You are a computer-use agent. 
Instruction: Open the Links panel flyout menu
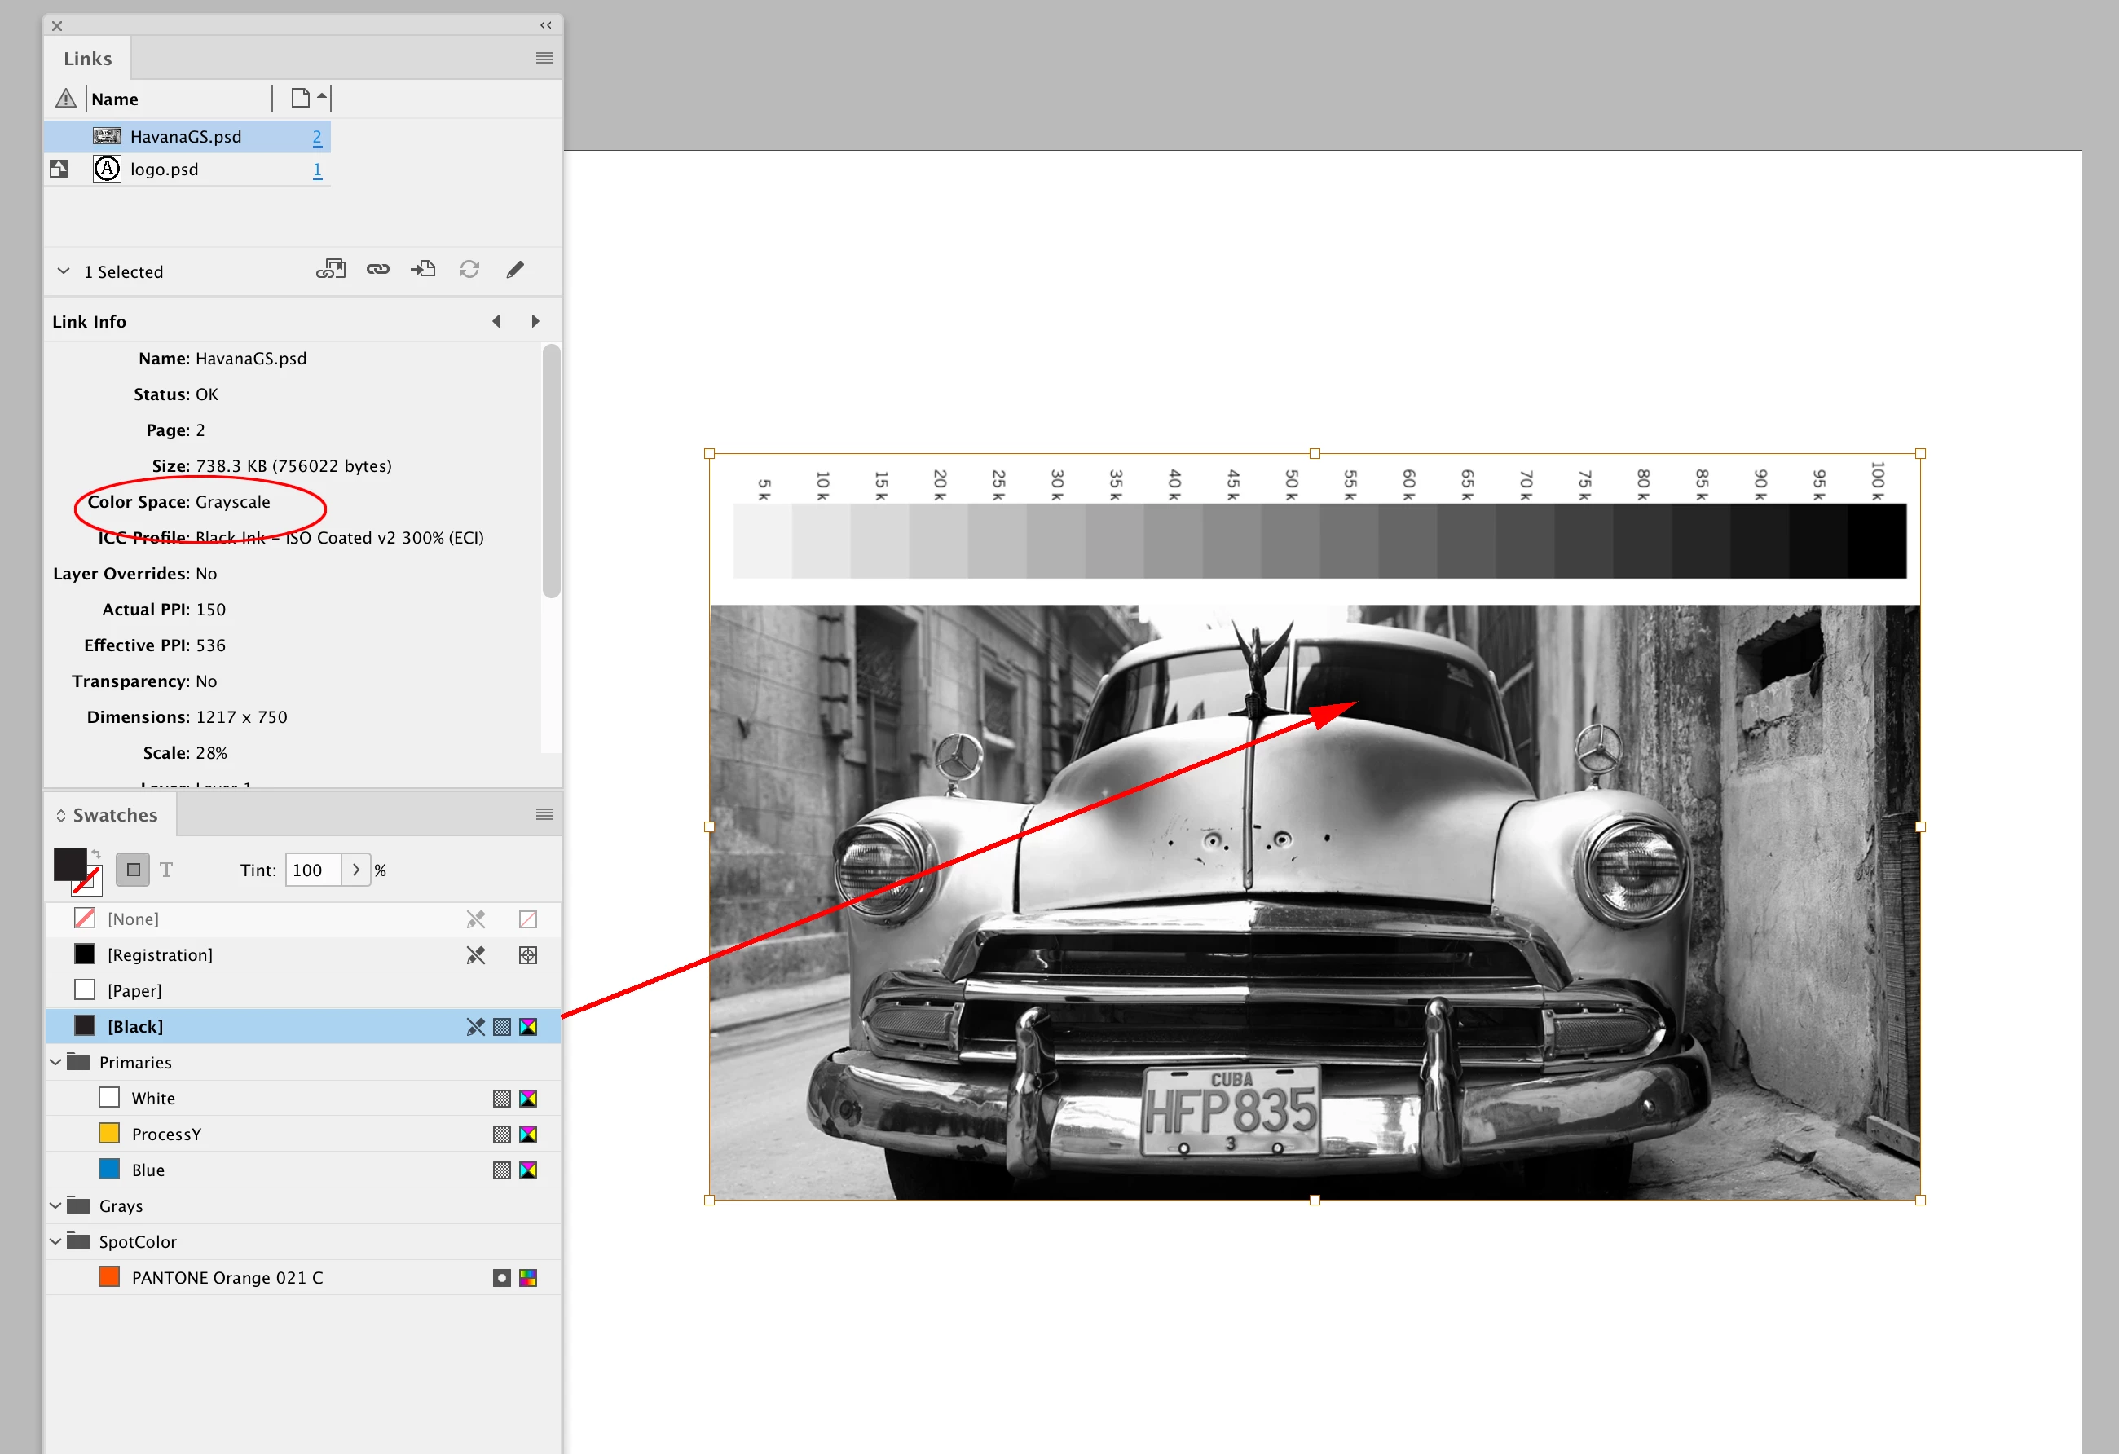coord(544,59)
